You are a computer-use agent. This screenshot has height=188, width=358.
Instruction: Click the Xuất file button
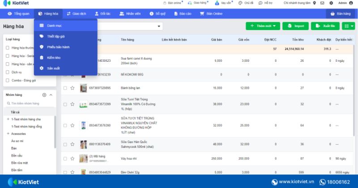[325, 26]
